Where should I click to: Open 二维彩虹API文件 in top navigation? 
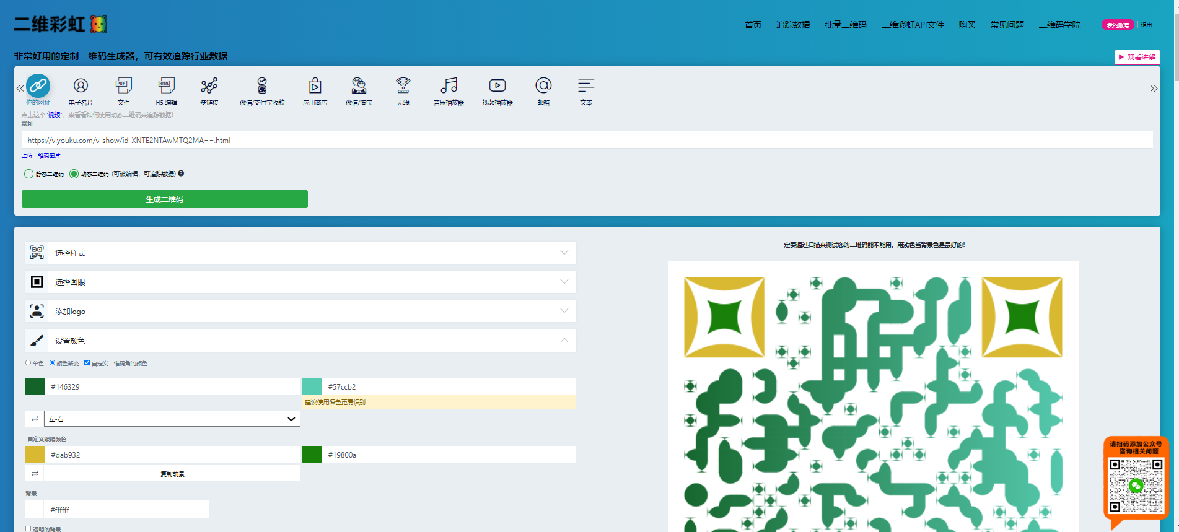(x=912, y=25)
